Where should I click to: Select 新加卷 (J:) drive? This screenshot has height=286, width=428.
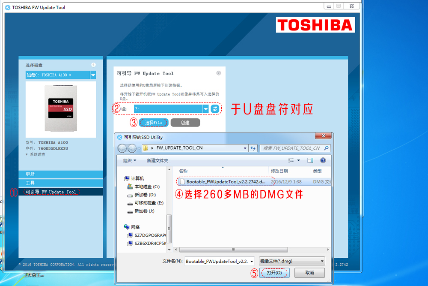tap(141, 211)
